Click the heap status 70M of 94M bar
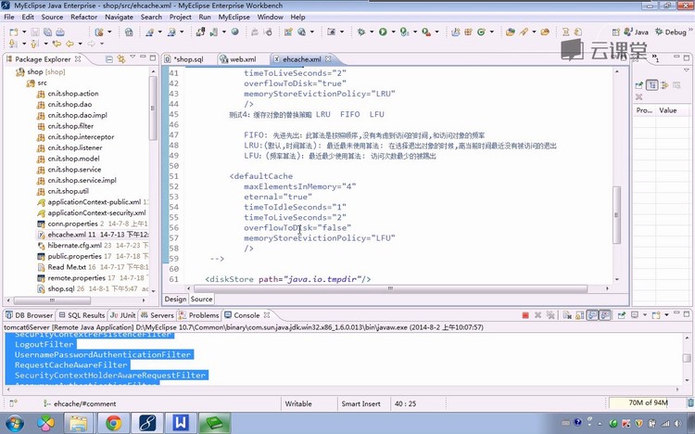 (x=648, y=403)
